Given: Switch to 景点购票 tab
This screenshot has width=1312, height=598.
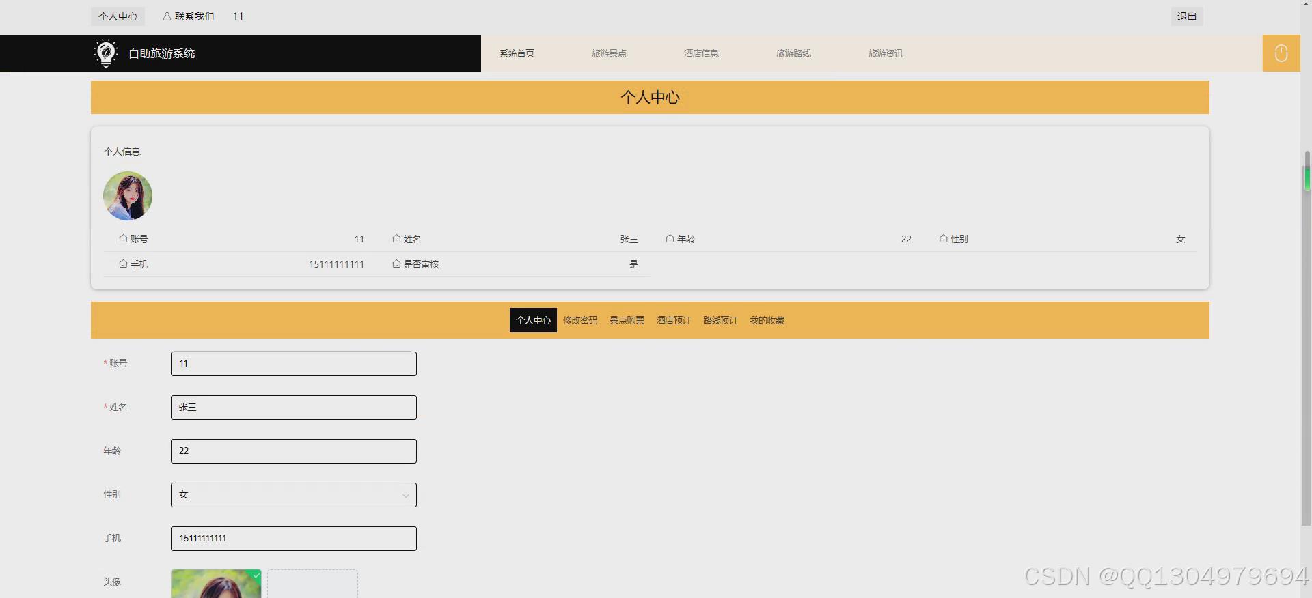Looking at the screenshot, I should coord(627,320).
